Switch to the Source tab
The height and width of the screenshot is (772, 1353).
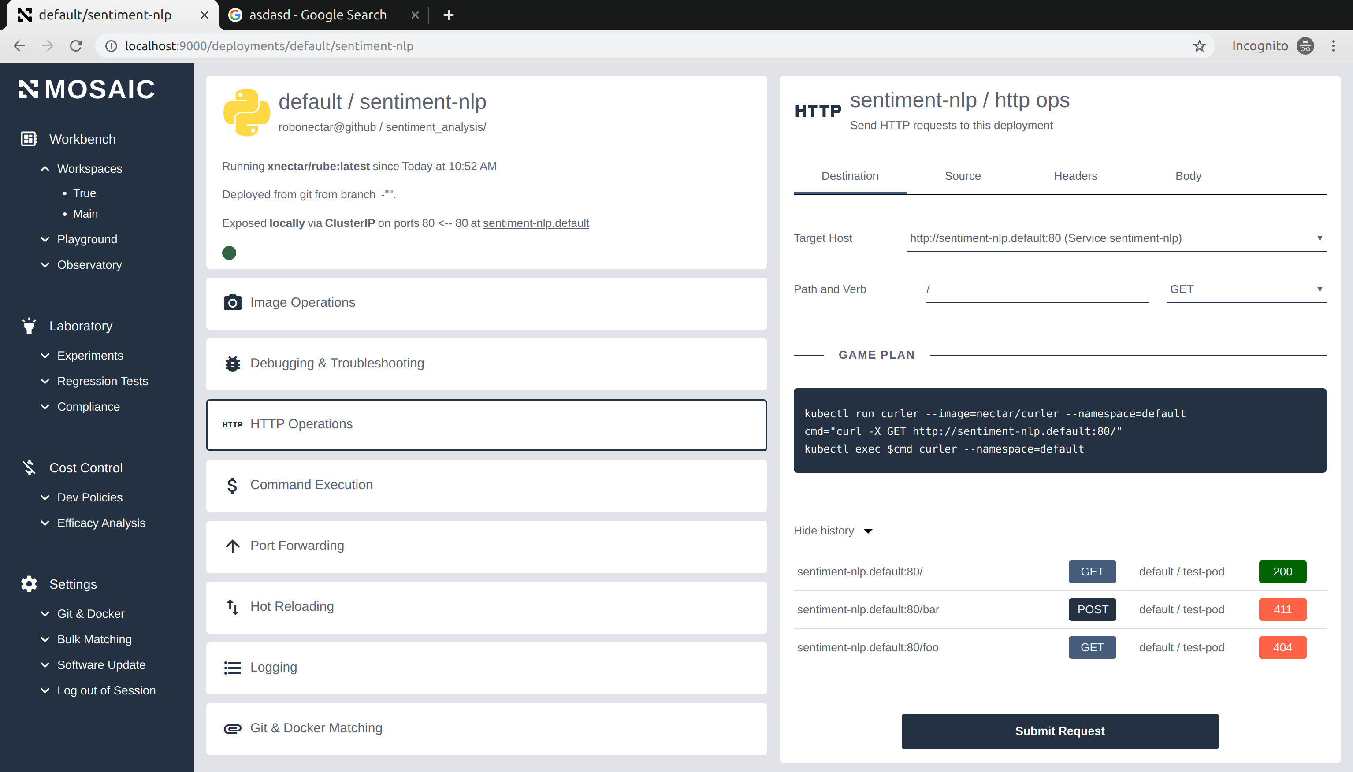pos(963,175)
